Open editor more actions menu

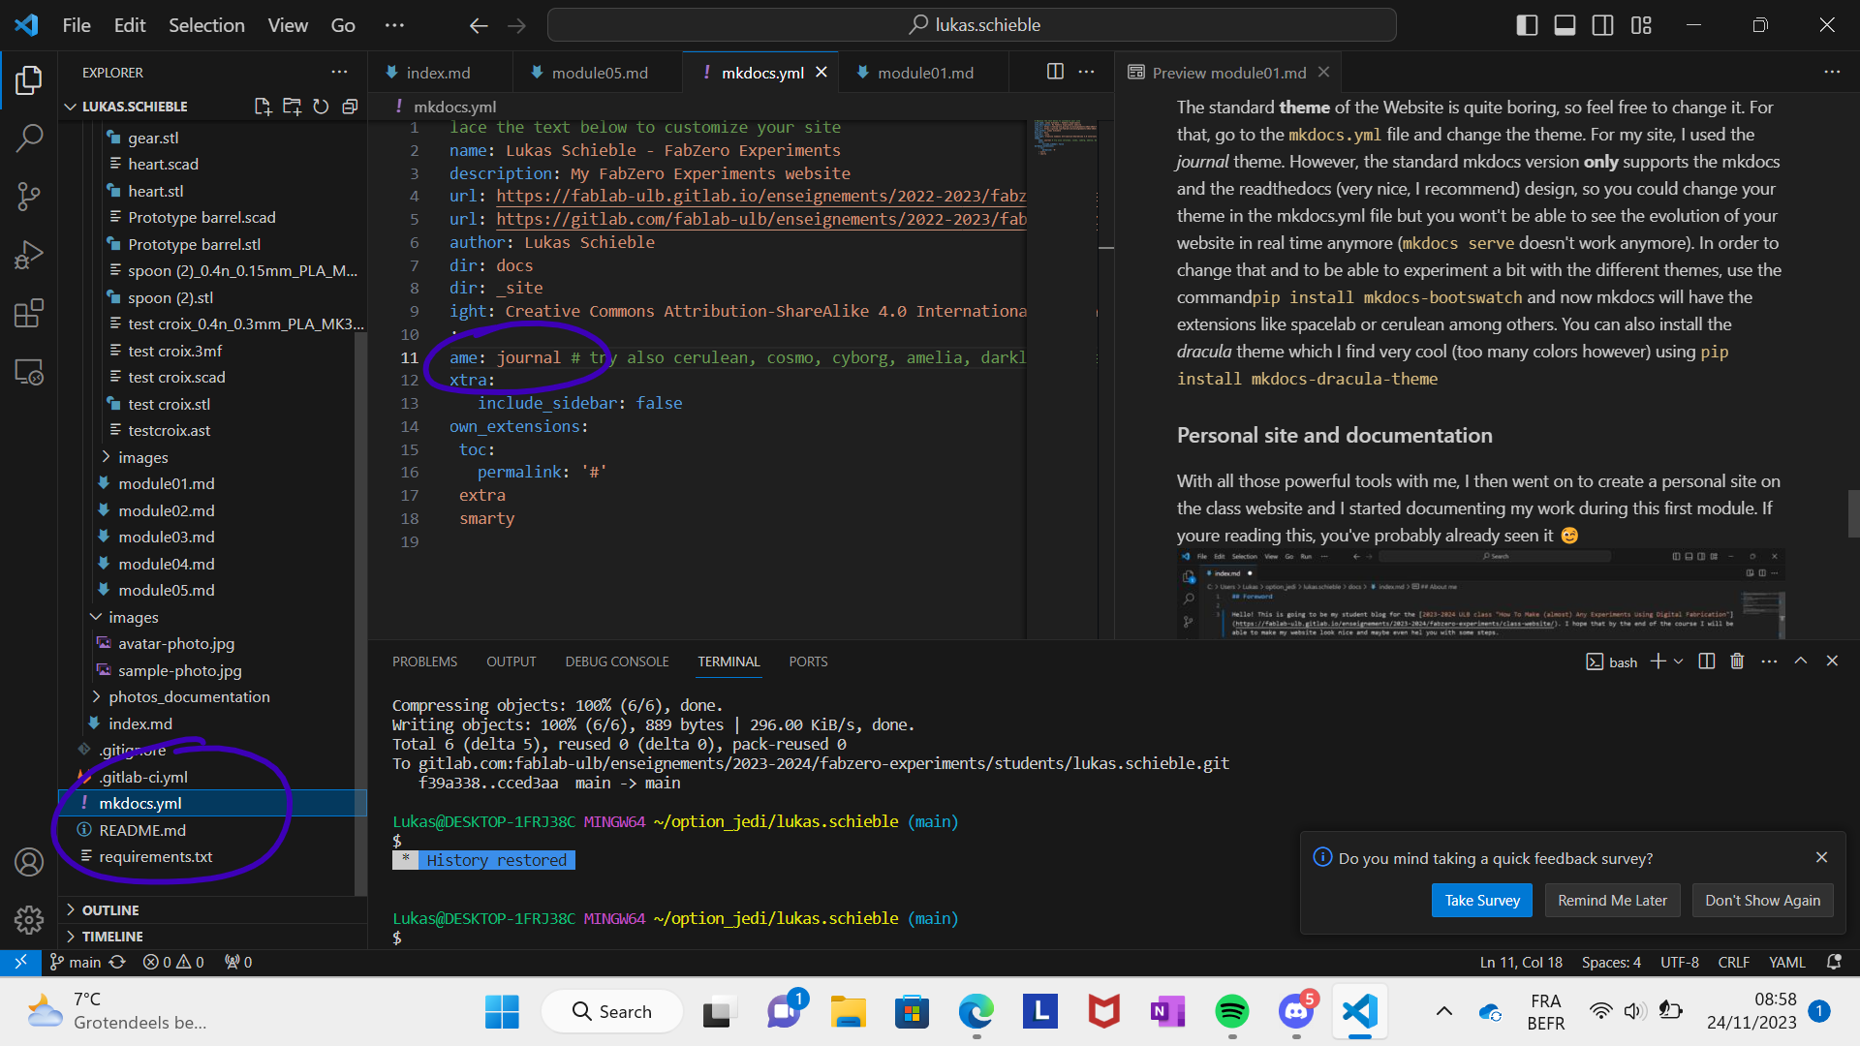[1087, 72]
